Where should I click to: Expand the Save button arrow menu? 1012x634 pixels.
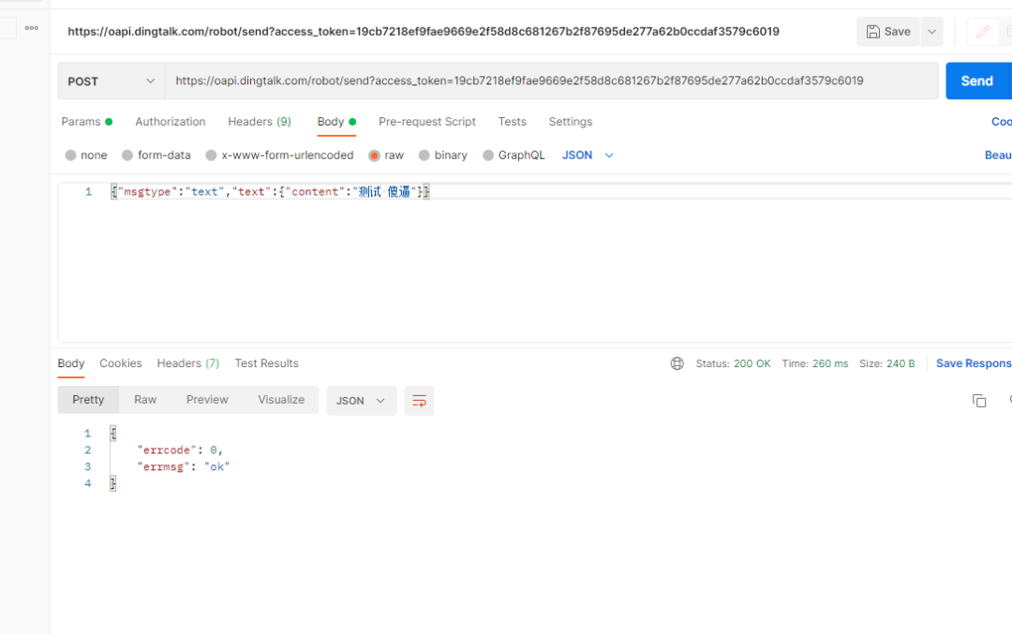pyautogui.click(x=931, y=32)
